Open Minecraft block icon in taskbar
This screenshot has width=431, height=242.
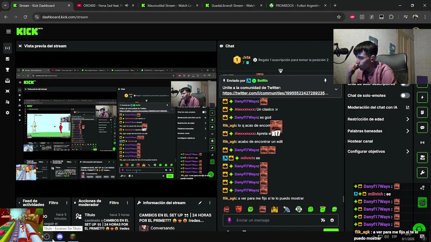(73, 237)
